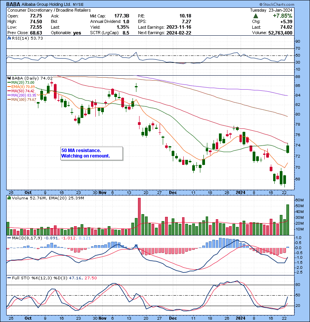Click the BABA ticker symbol in the header
This screenshot has height=322, width=310.
click(13, 4)
